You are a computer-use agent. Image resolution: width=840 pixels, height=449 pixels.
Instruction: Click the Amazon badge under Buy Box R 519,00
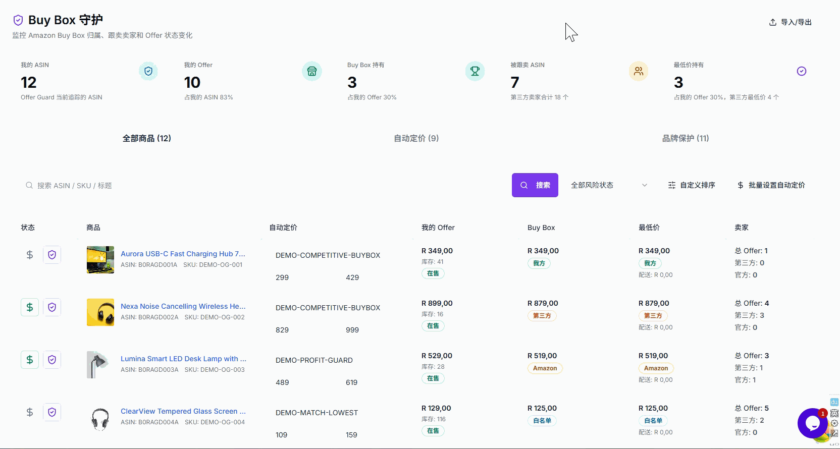tap(545, 368)
